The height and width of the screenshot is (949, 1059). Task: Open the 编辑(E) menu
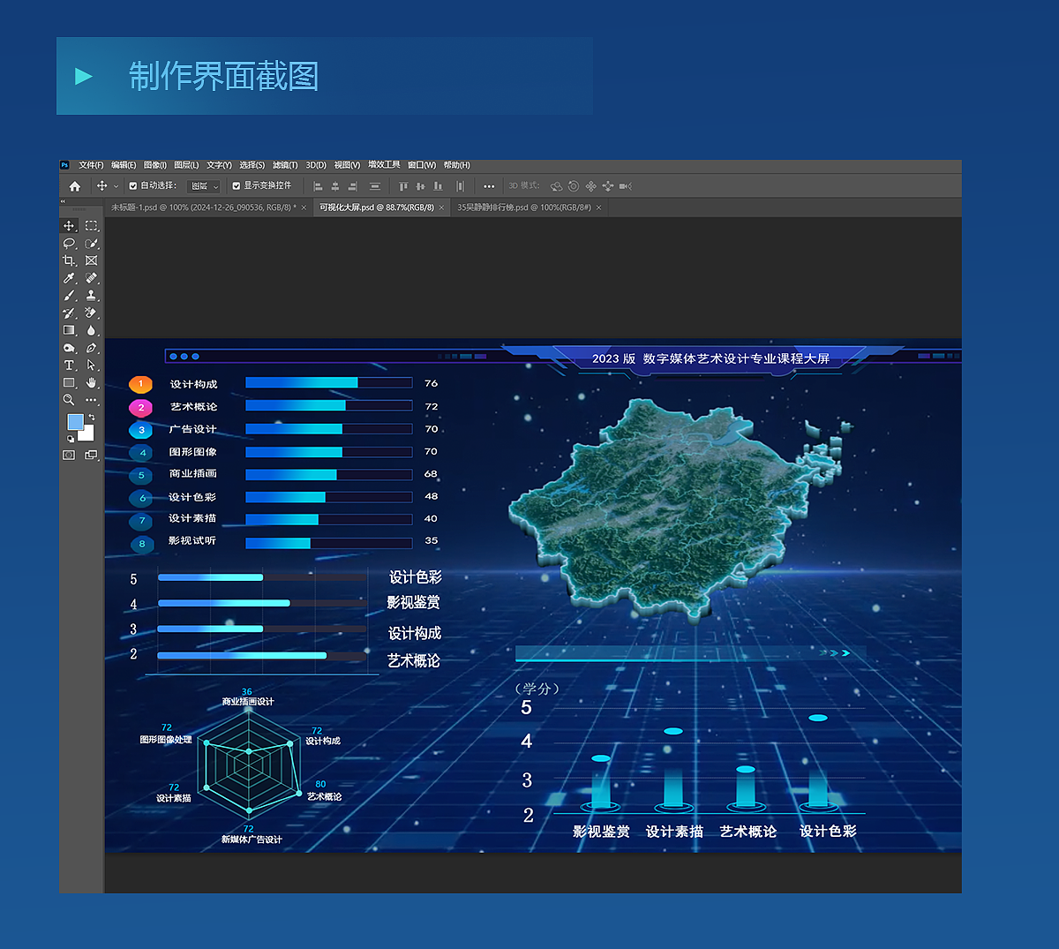click(124, 165)
